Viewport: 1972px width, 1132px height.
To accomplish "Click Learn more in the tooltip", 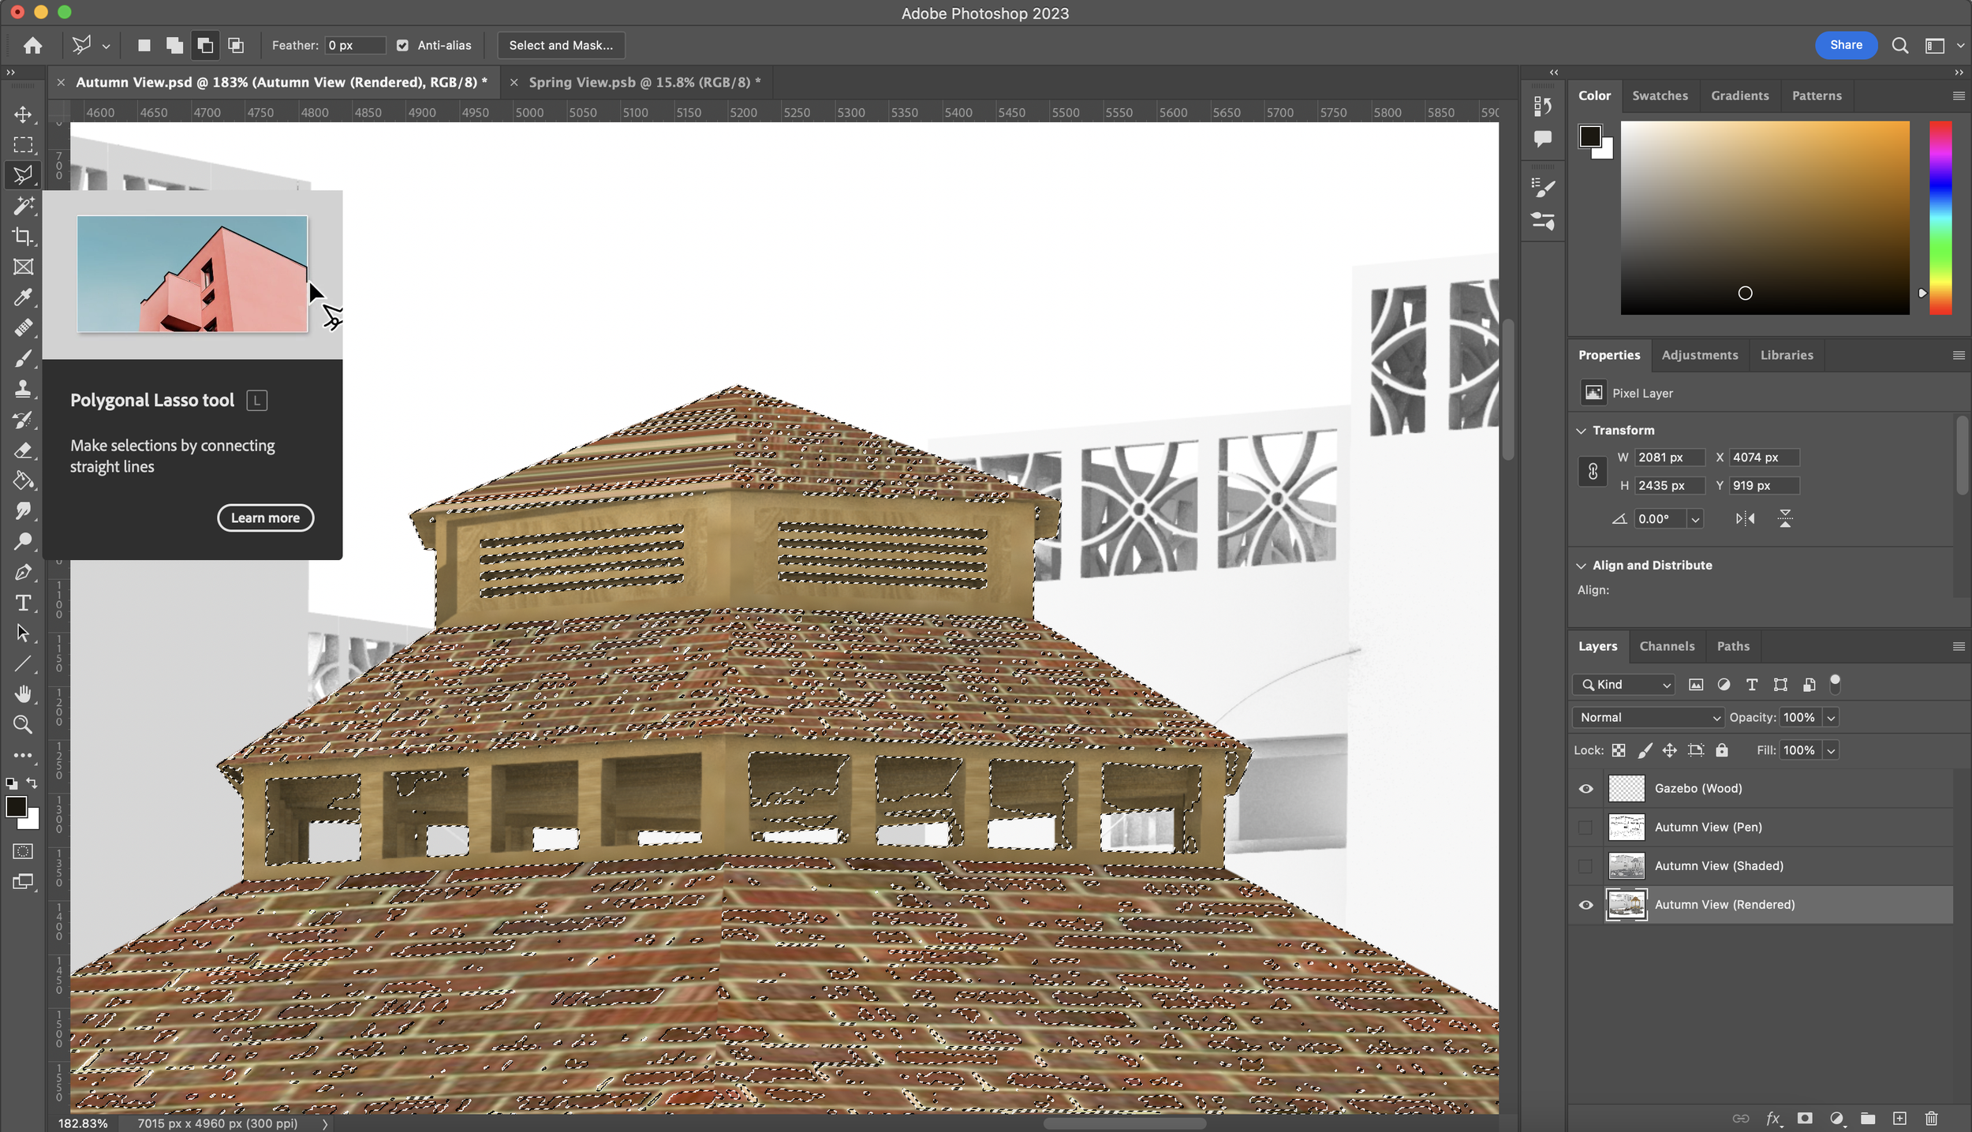I will [266, 518].
